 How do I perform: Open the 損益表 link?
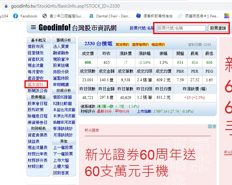[x=34, y=141]
